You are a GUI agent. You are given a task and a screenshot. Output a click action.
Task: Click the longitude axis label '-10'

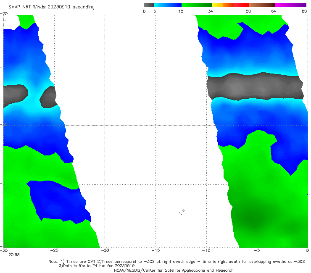tap(206, 250)
